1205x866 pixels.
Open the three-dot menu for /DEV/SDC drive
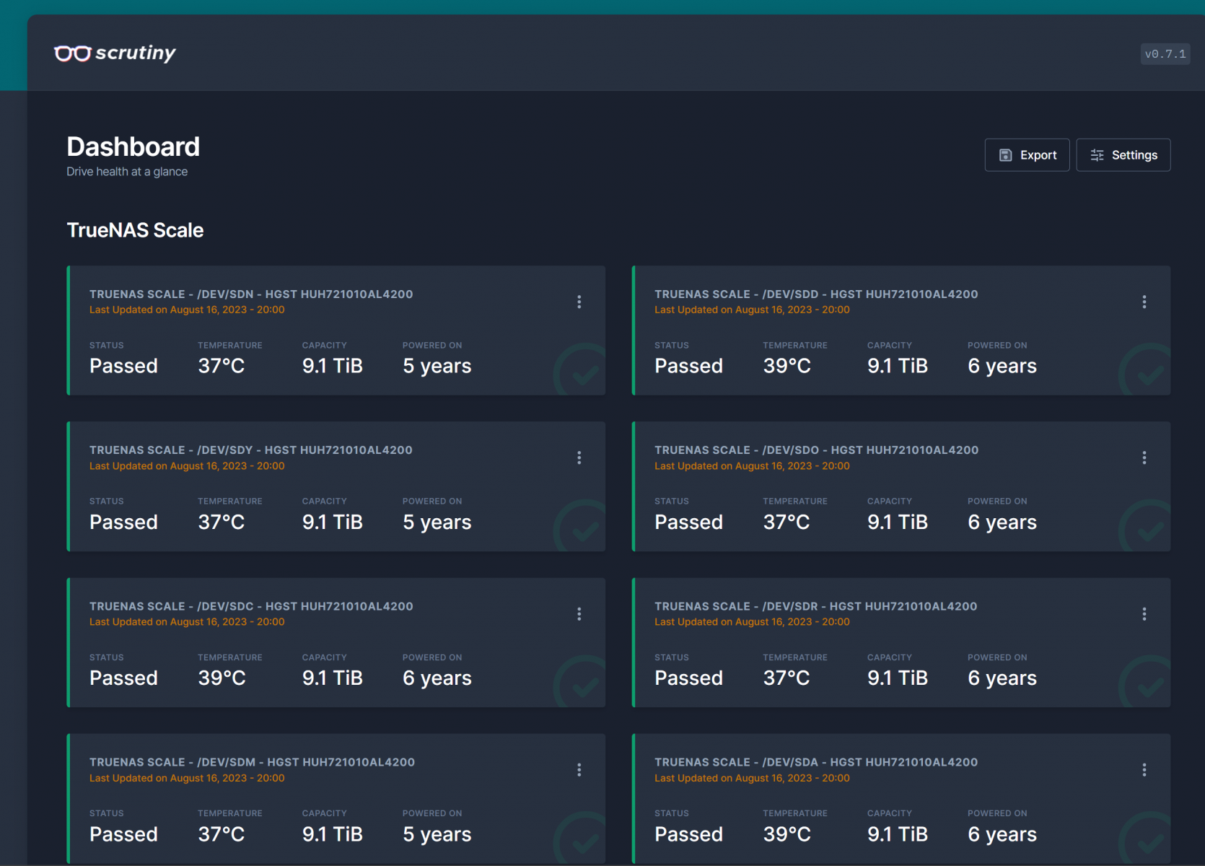pyautogui.click(x=579, y=614)
